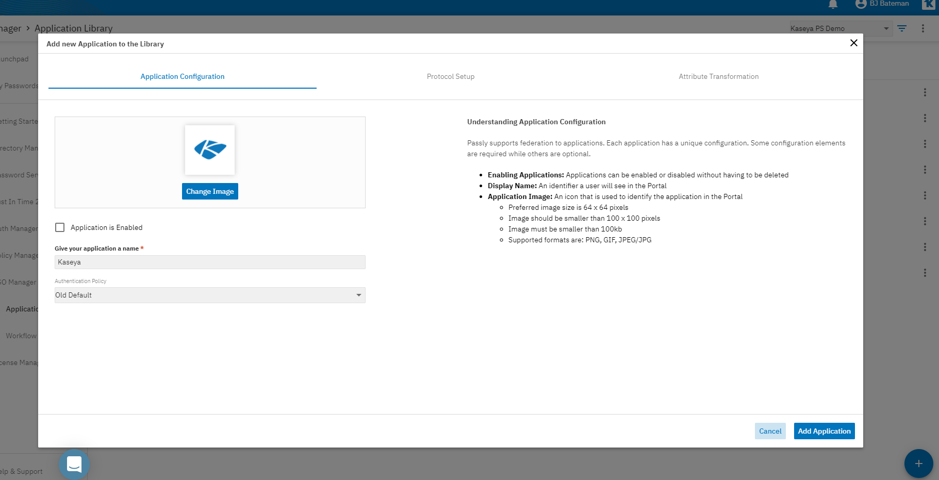Open the Attribute Transformation tab
This screenshot has width=939, height=480.
click(x=718, y=76)
